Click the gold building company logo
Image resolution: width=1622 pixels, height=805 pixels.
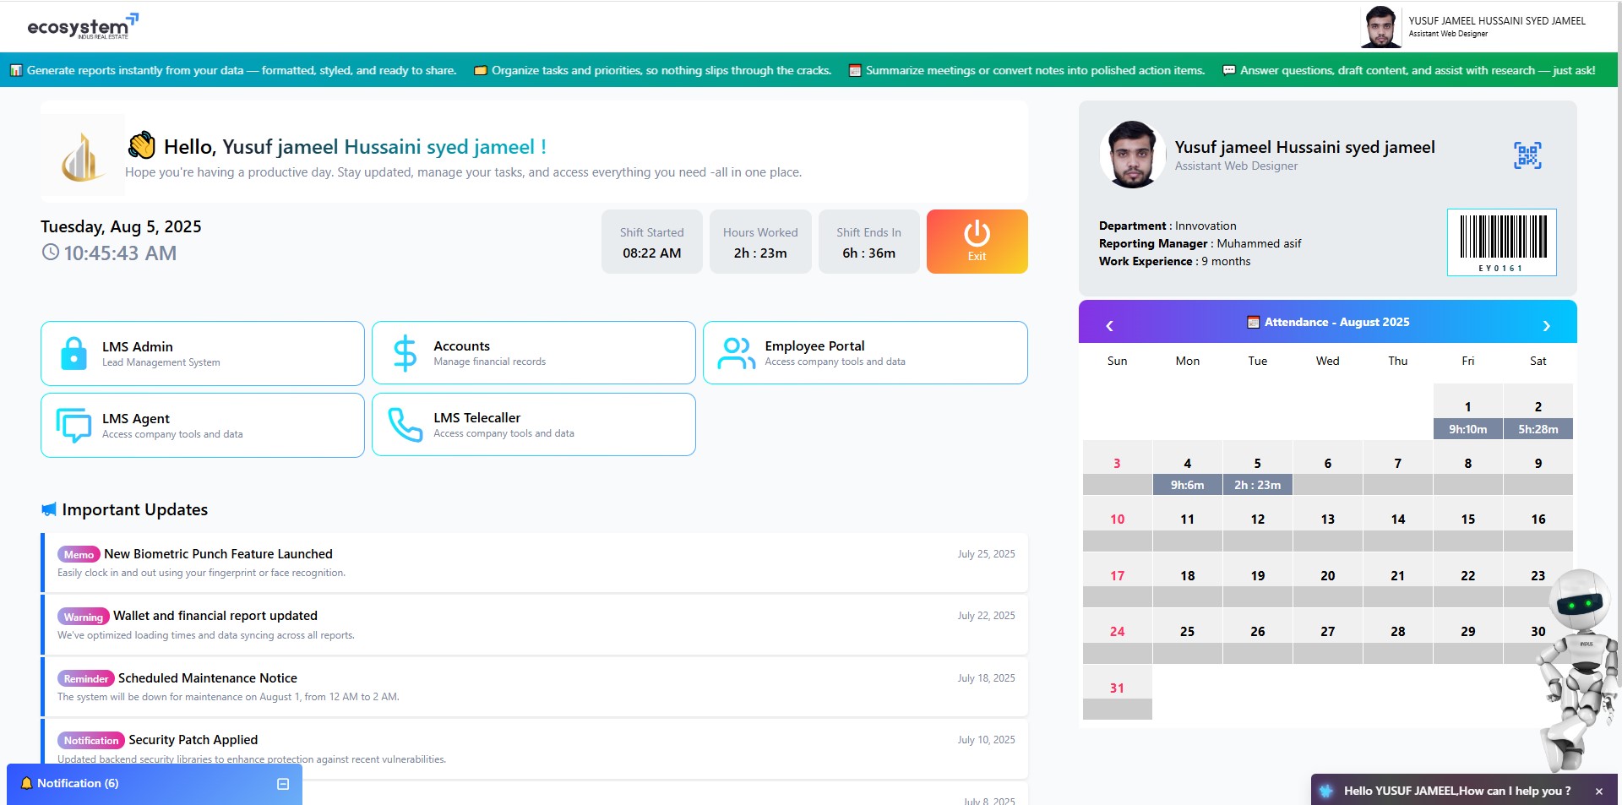(83, 155)
